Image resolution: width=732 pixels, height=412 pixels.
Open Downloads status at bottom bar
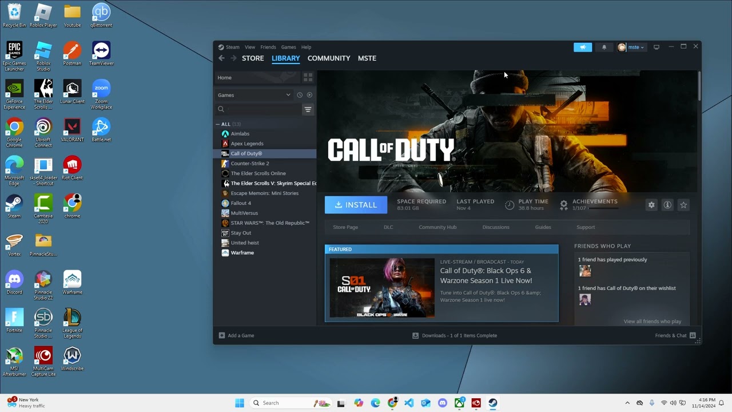pos(455,336)
